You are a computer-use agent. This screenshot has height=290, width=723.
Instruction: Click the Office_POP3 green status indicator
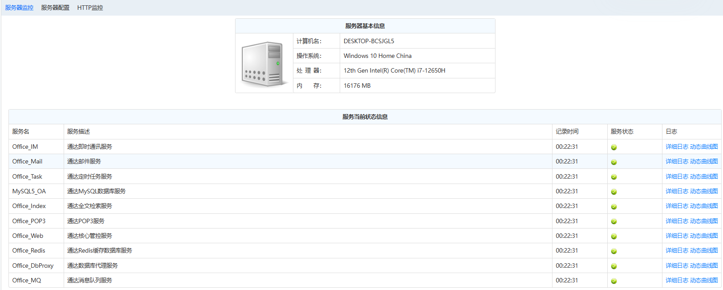(x=613, y=221)
